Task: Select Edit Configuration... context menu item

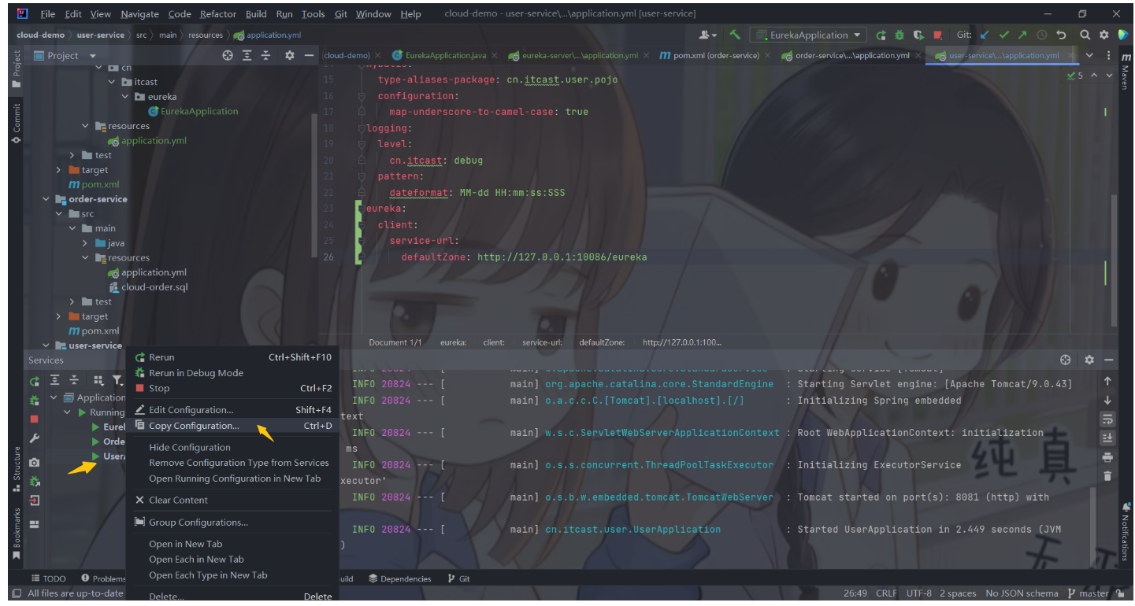Action: 233,410
